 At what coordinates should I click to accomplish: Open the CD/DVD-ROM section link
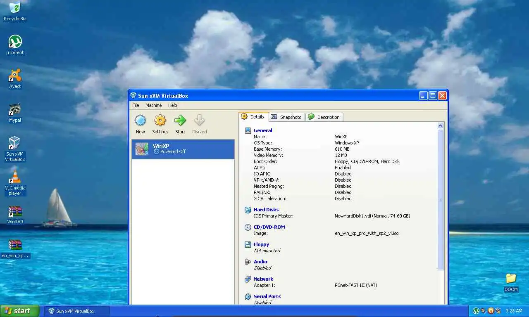[269, 227]
